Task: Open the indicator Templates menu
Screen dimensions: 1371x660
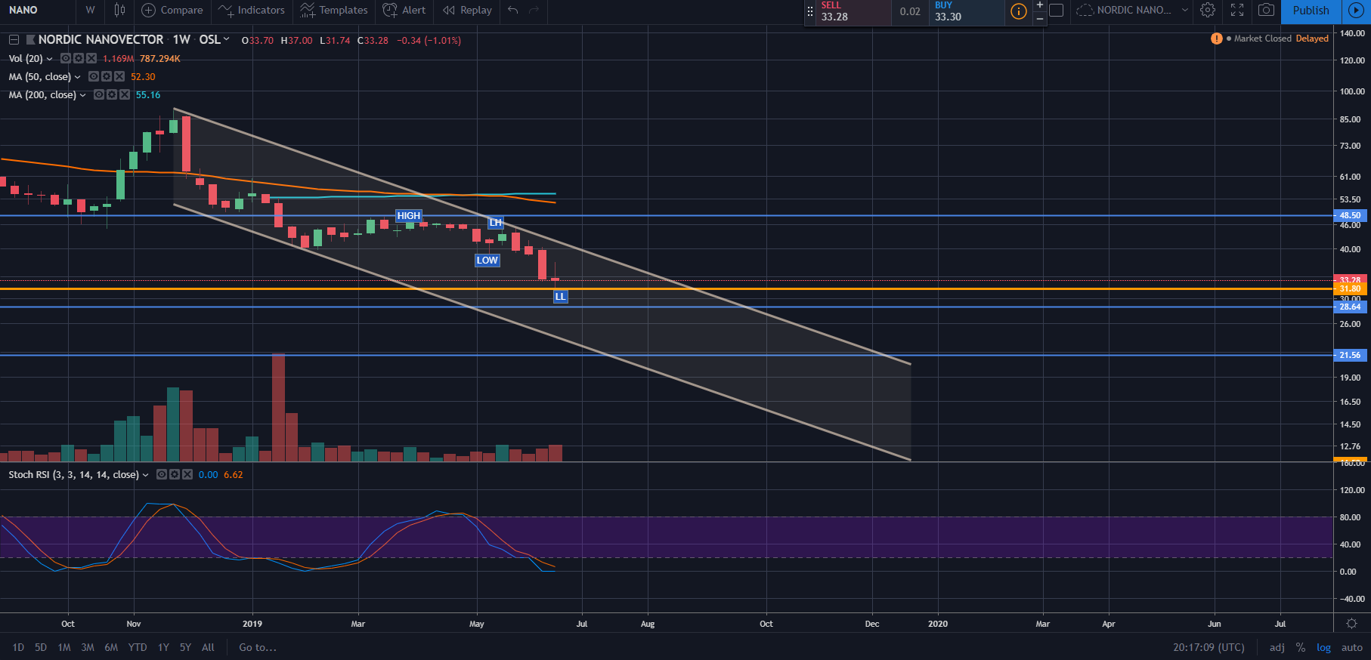Action: (x=333, y=10)
